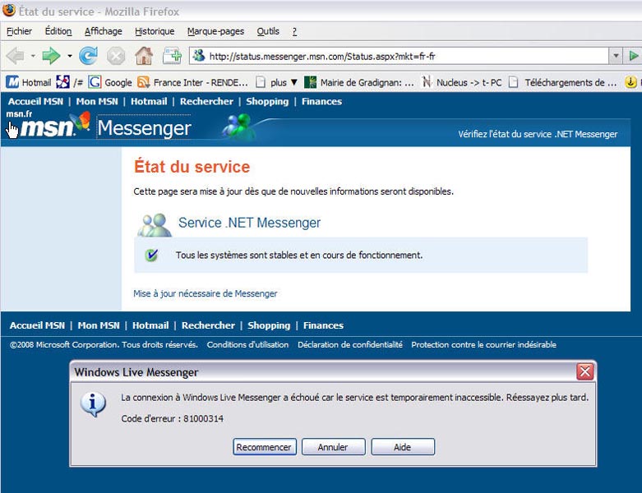The image size is (642, 493).
Task: Open the ? help menu
Action: pyautogui.click(x=294, y=31)
